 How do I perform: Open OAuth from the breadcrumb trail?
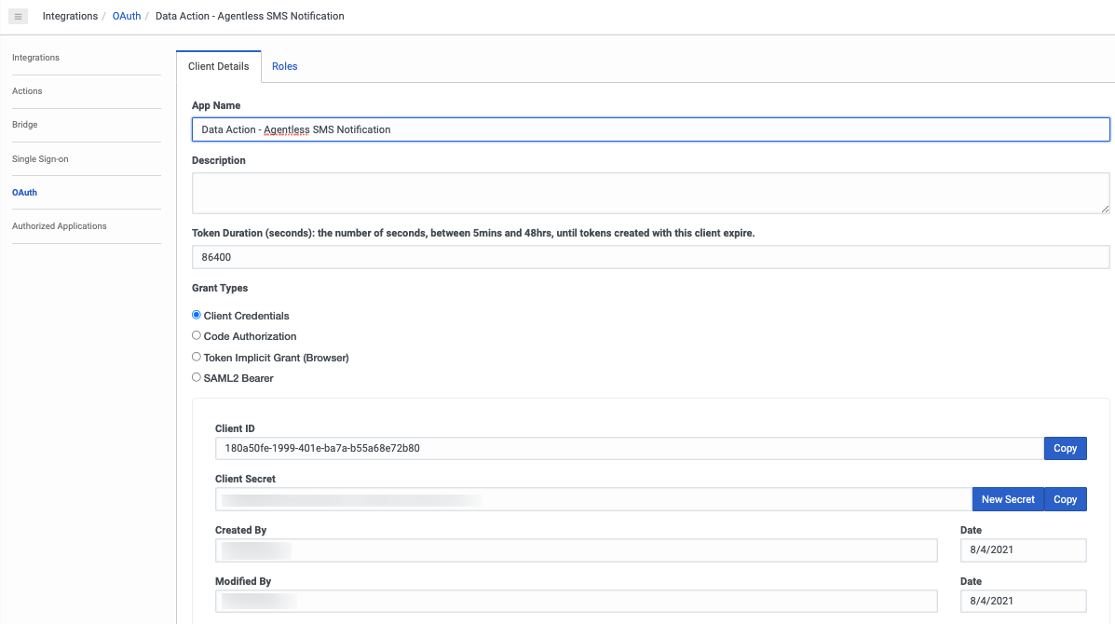pos(127,15)
